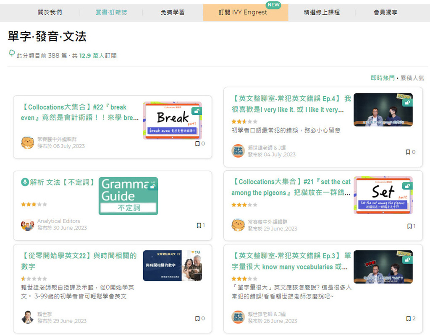Viewport: 430px width, 335px height.
Task: Open the 免費學習 menu
Action: (173, 12)
